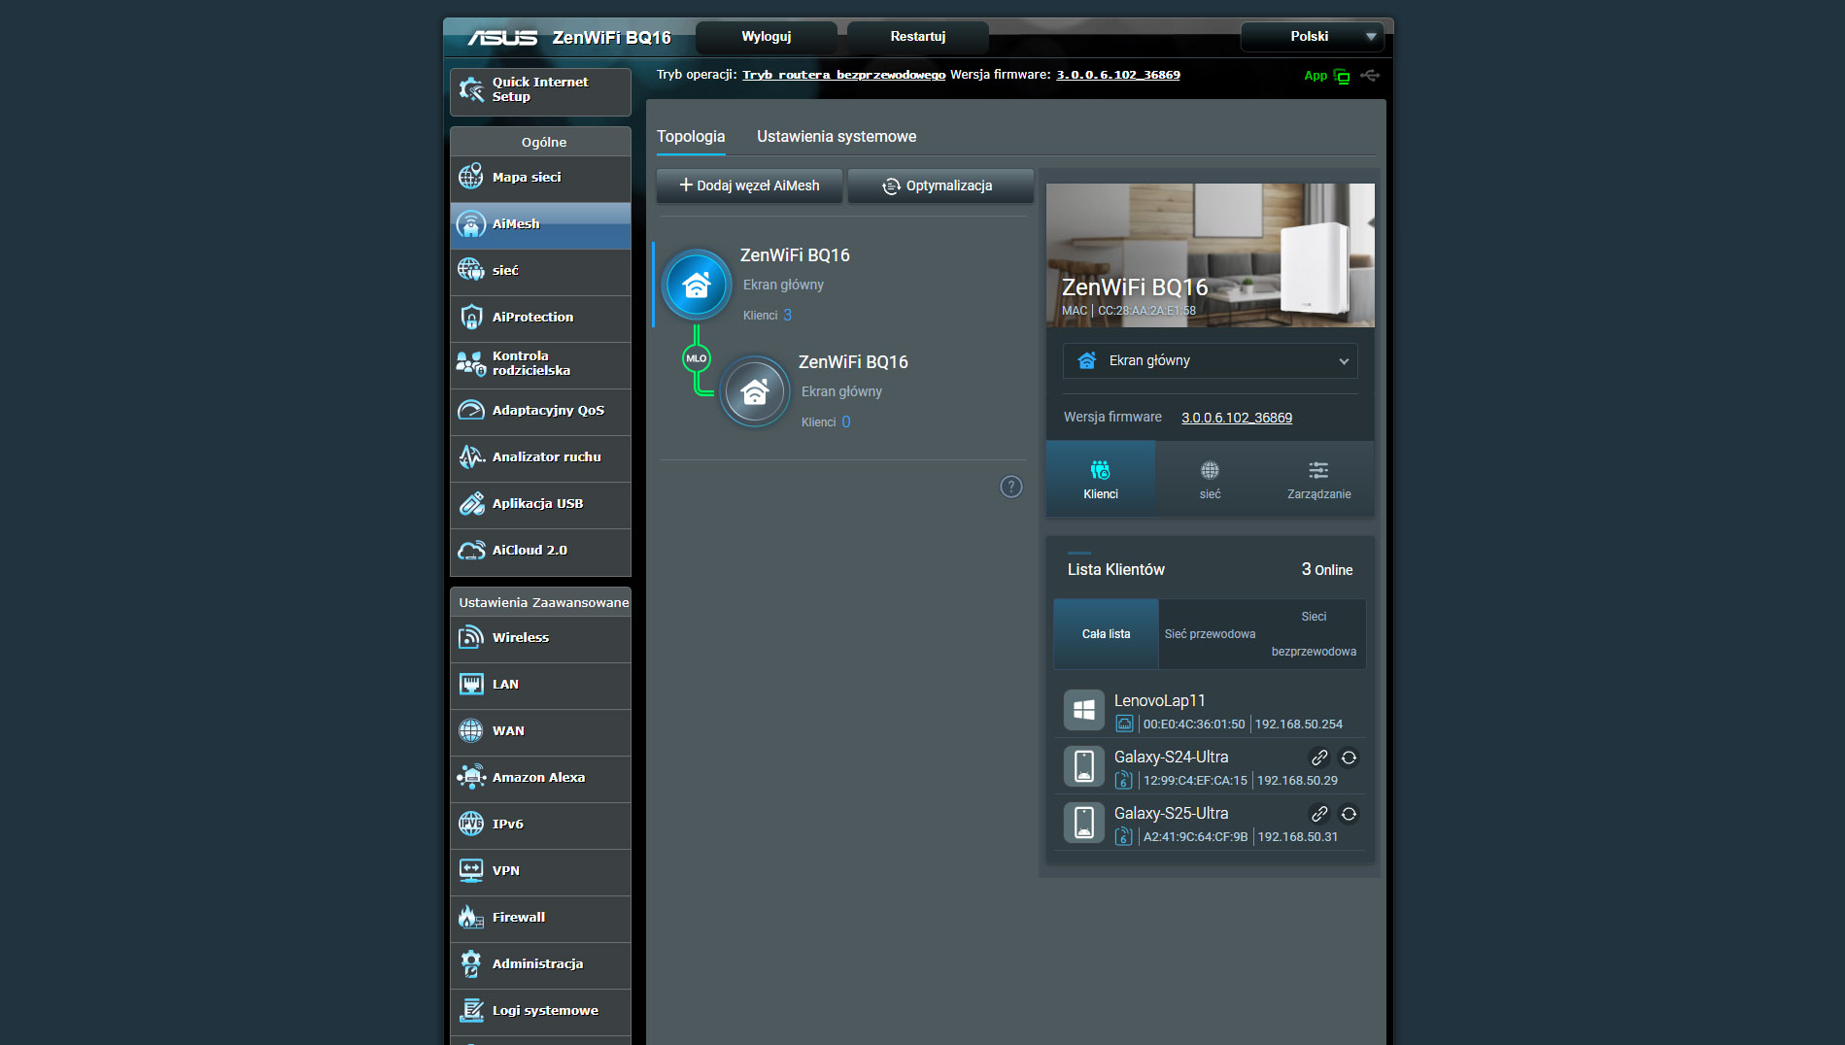
Task: Click the Administracja gear icon
Action: click(471, 963)
